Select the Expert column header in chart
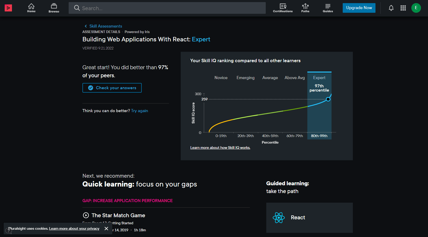428x237 pixels. coord(319,78)
